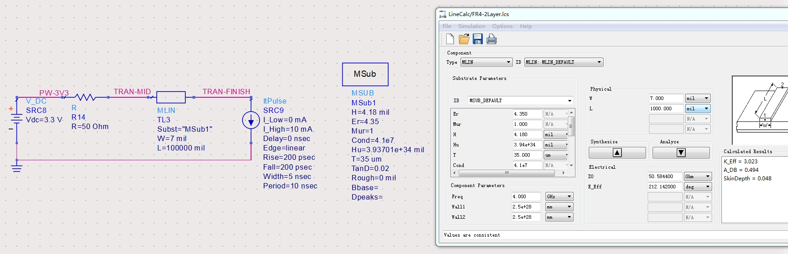The height and width of the screenshot is (254, 788).
Task: Open the Options menu
Action: 502,26
